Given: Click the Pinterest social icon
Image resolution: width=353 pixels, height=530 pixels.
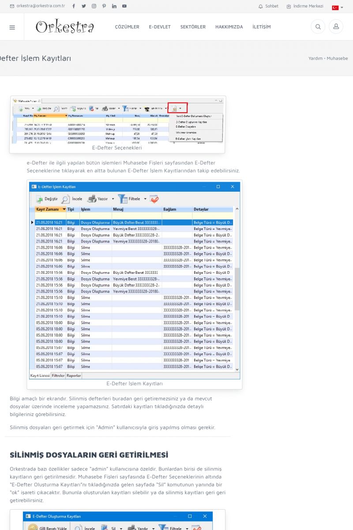Looking at the screenshot, I should tap(104, 6).
